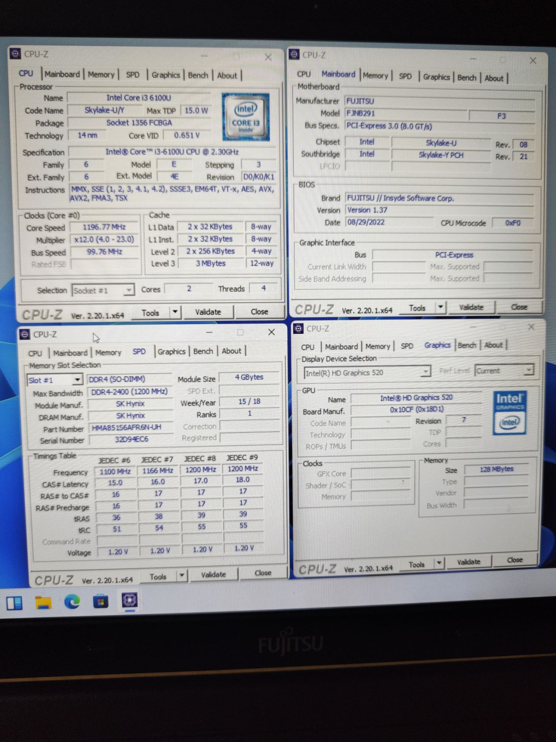The image size is (556, 742).
Task: Open About tab in Mainboard window
Action: (x=494, y=78)
